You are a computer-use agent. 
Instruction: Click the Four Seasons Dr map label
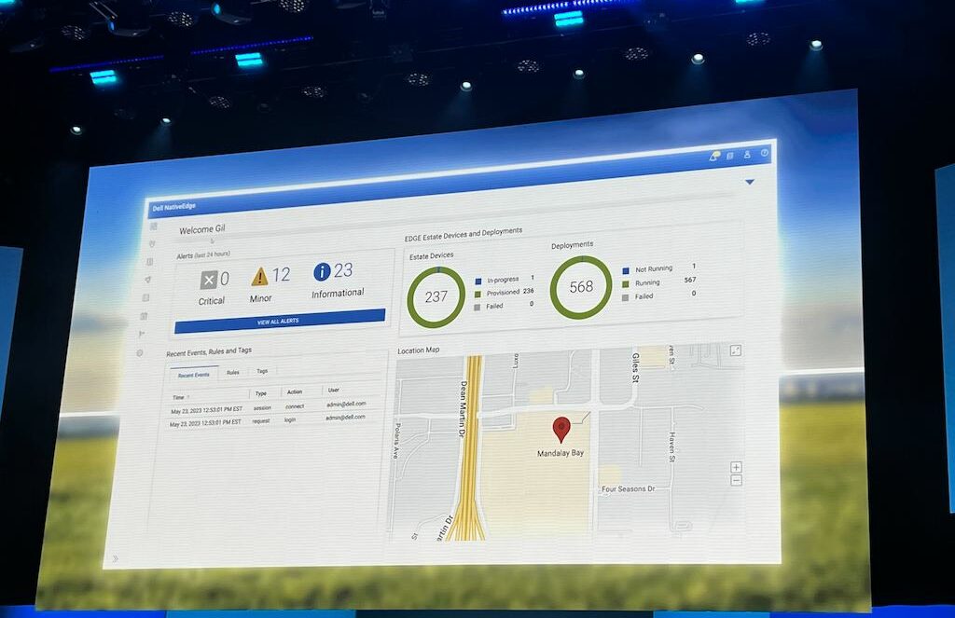pyautogui.click(x=628, y=489)
